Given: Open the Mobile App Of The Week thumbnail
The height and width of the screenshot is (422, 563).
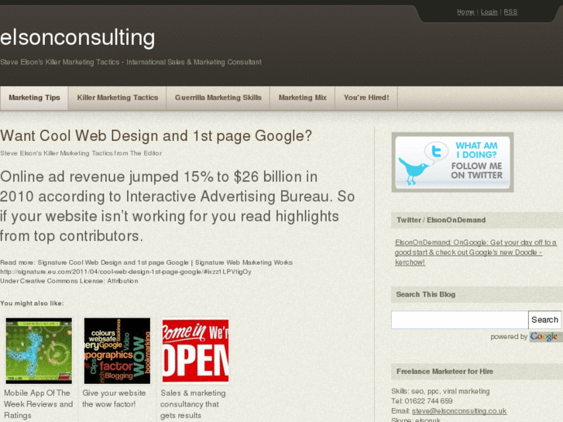Looking at the screenshot, I should [39, 351].
